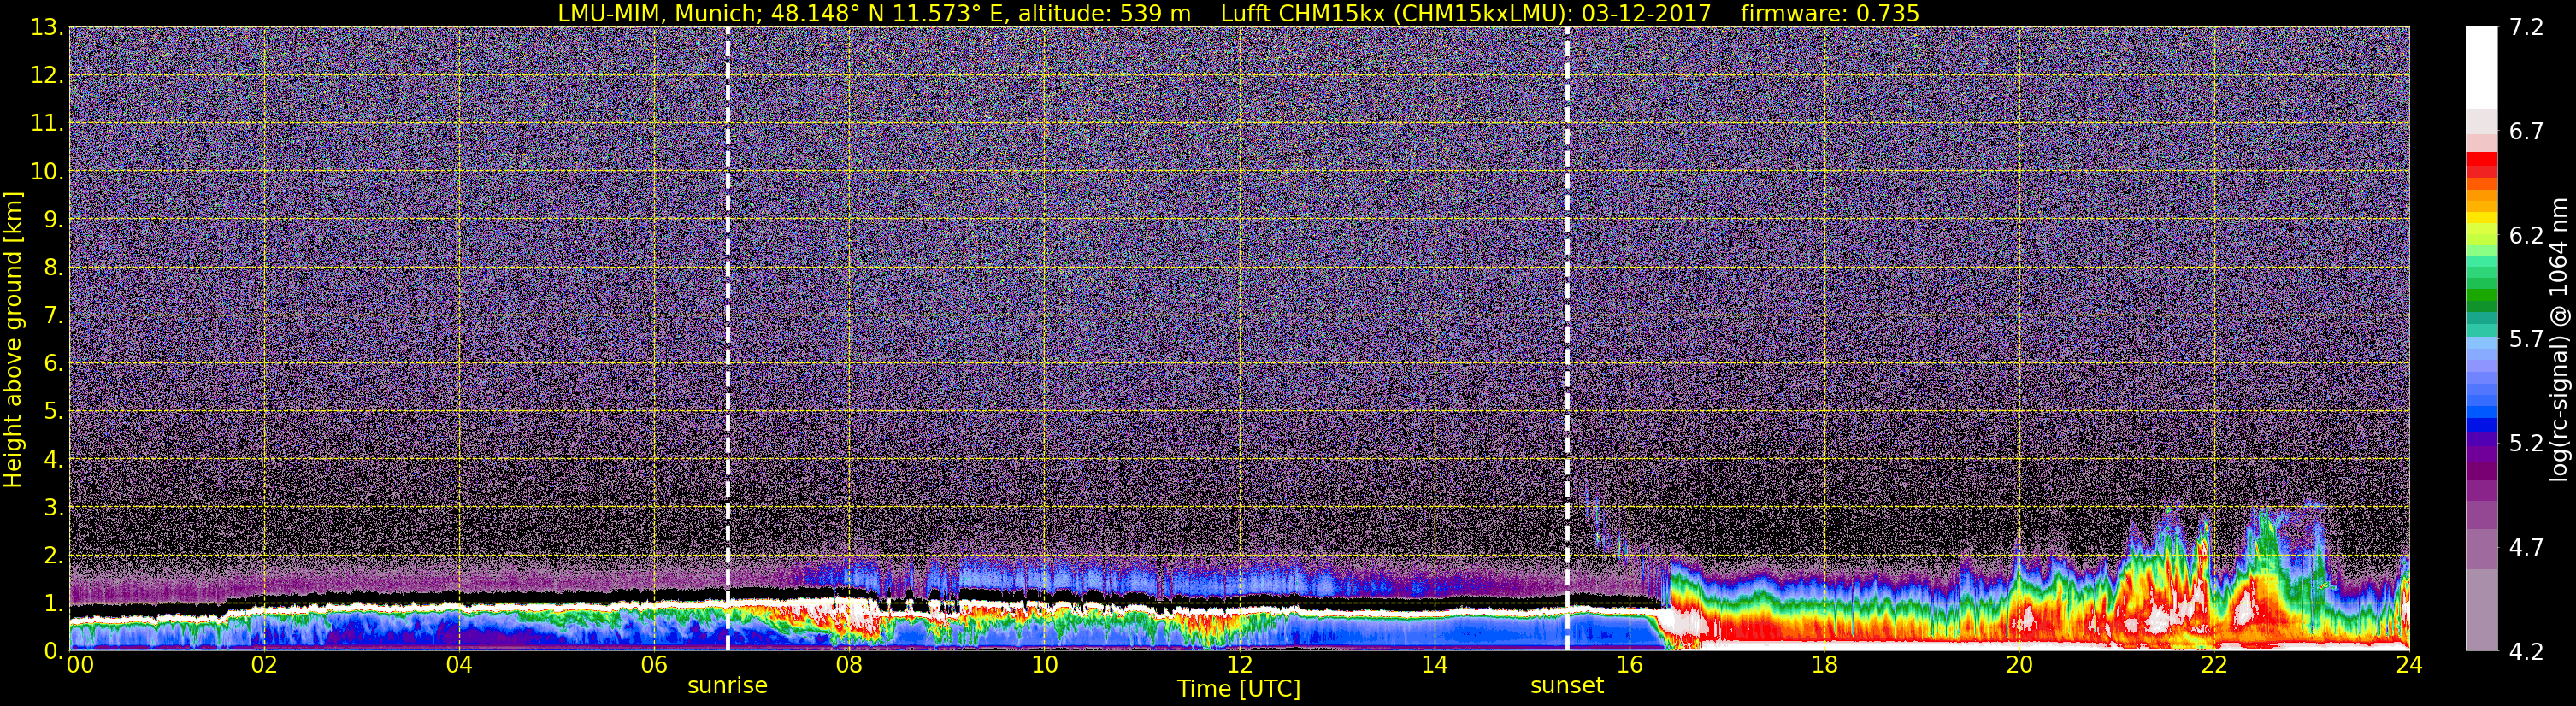2576x706 pixels.
Task: Click the "12" time axis tick
Action: pos(1239,665)
